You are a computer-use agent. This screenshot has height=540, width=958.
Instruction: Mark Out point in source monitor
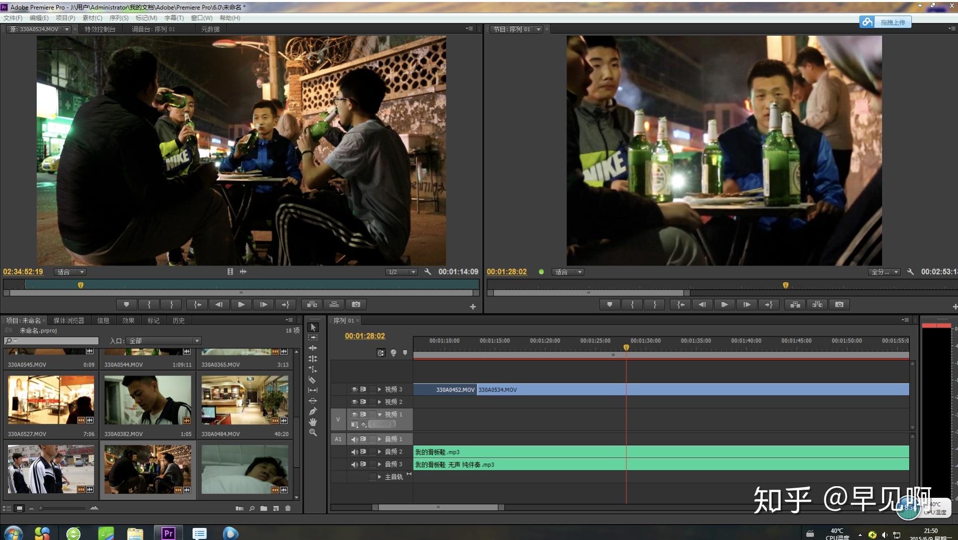(x=171, y=305)
